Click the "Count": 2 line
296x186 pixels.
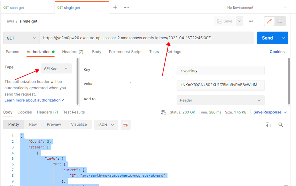pyautogui.click(x=40, y=142)
